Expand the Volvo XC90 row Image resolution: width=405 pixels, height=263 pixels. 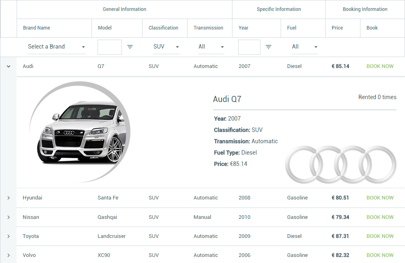click(9, 255)
